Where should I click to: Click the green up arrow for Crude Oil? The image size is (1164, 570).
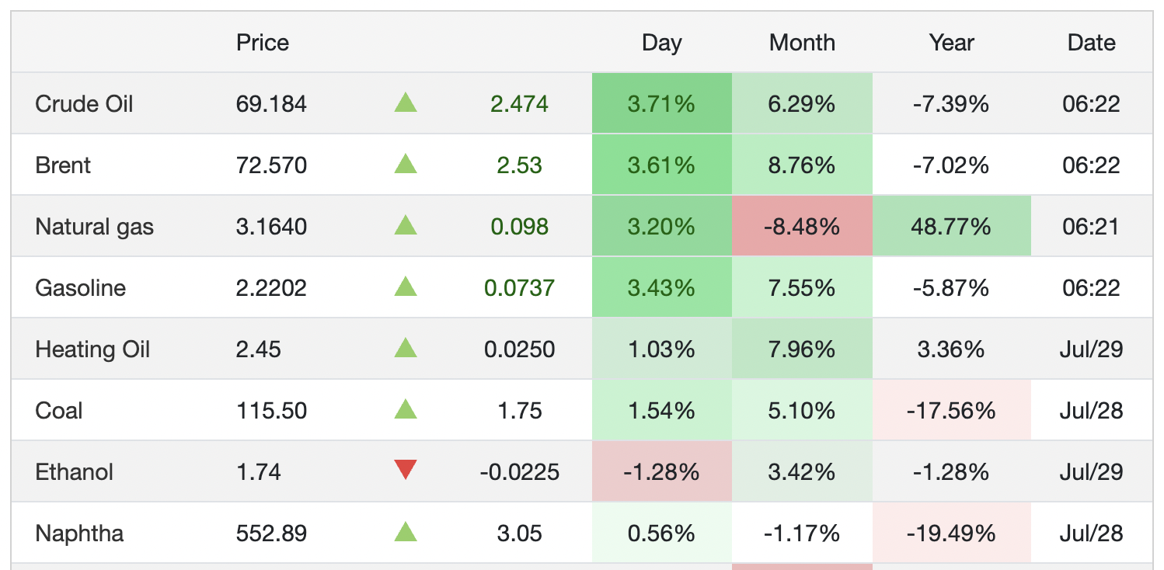tap(406, 102)
